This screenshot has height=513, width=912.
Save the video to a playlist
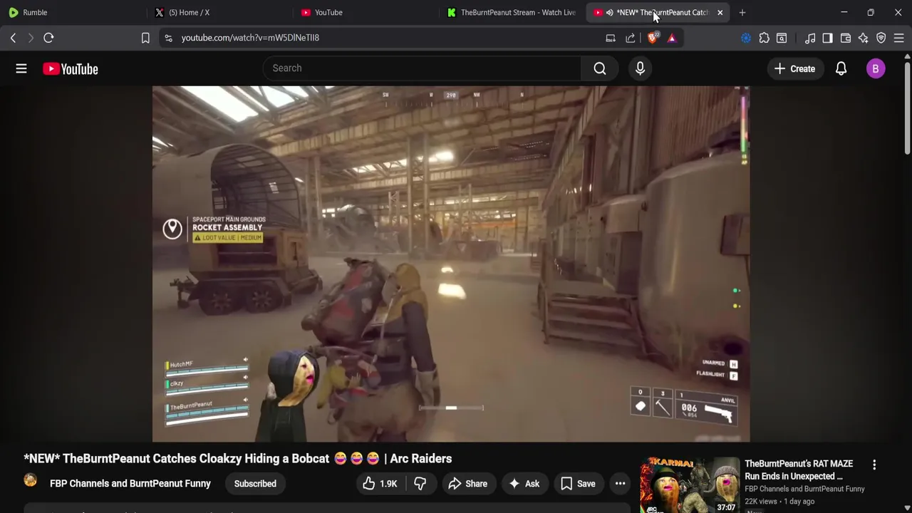click(578, 484)
